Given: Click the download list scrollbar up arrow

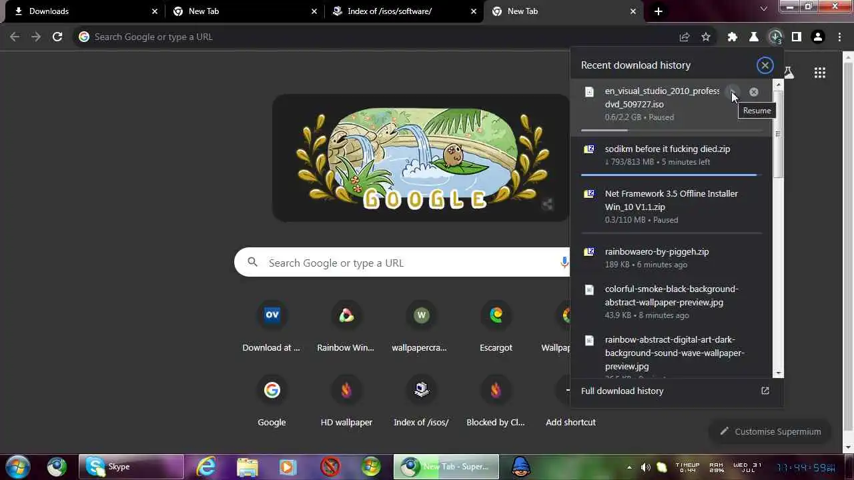Looking at the screenshot, I should 777,85.
